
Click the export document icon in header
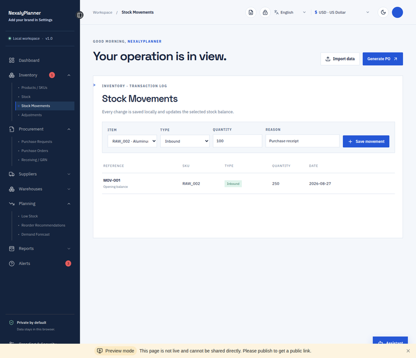251,12
